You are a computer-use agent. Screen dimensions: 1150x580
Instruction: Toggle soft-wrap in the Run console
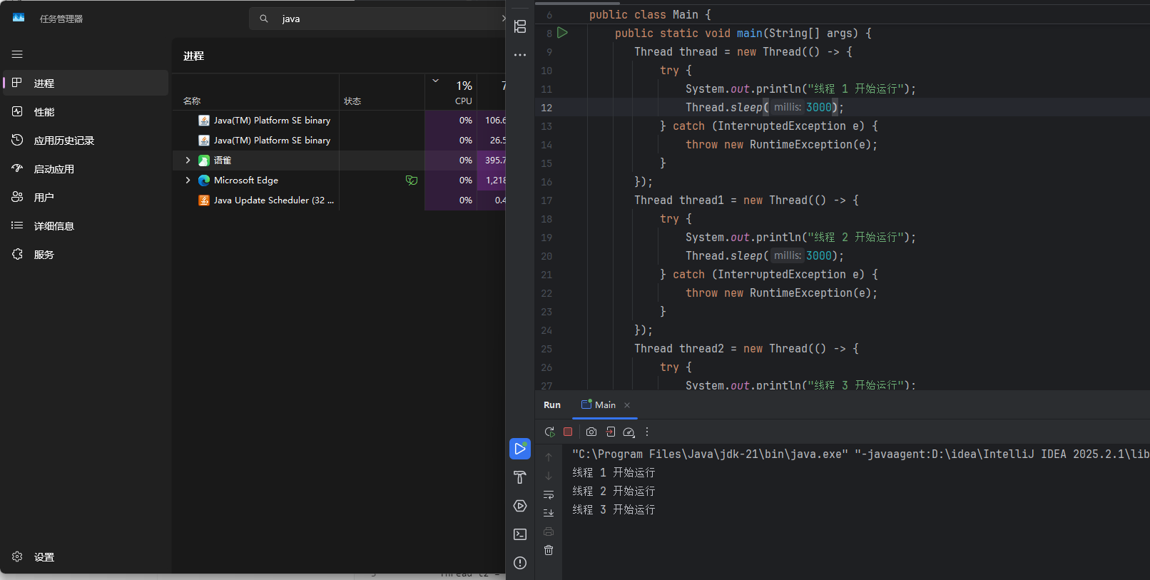tap(549, 494)
